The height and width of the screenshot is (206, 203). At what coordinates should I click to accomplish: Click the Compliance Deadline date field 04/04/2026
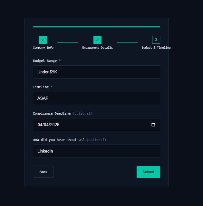[x=96, y=125]
